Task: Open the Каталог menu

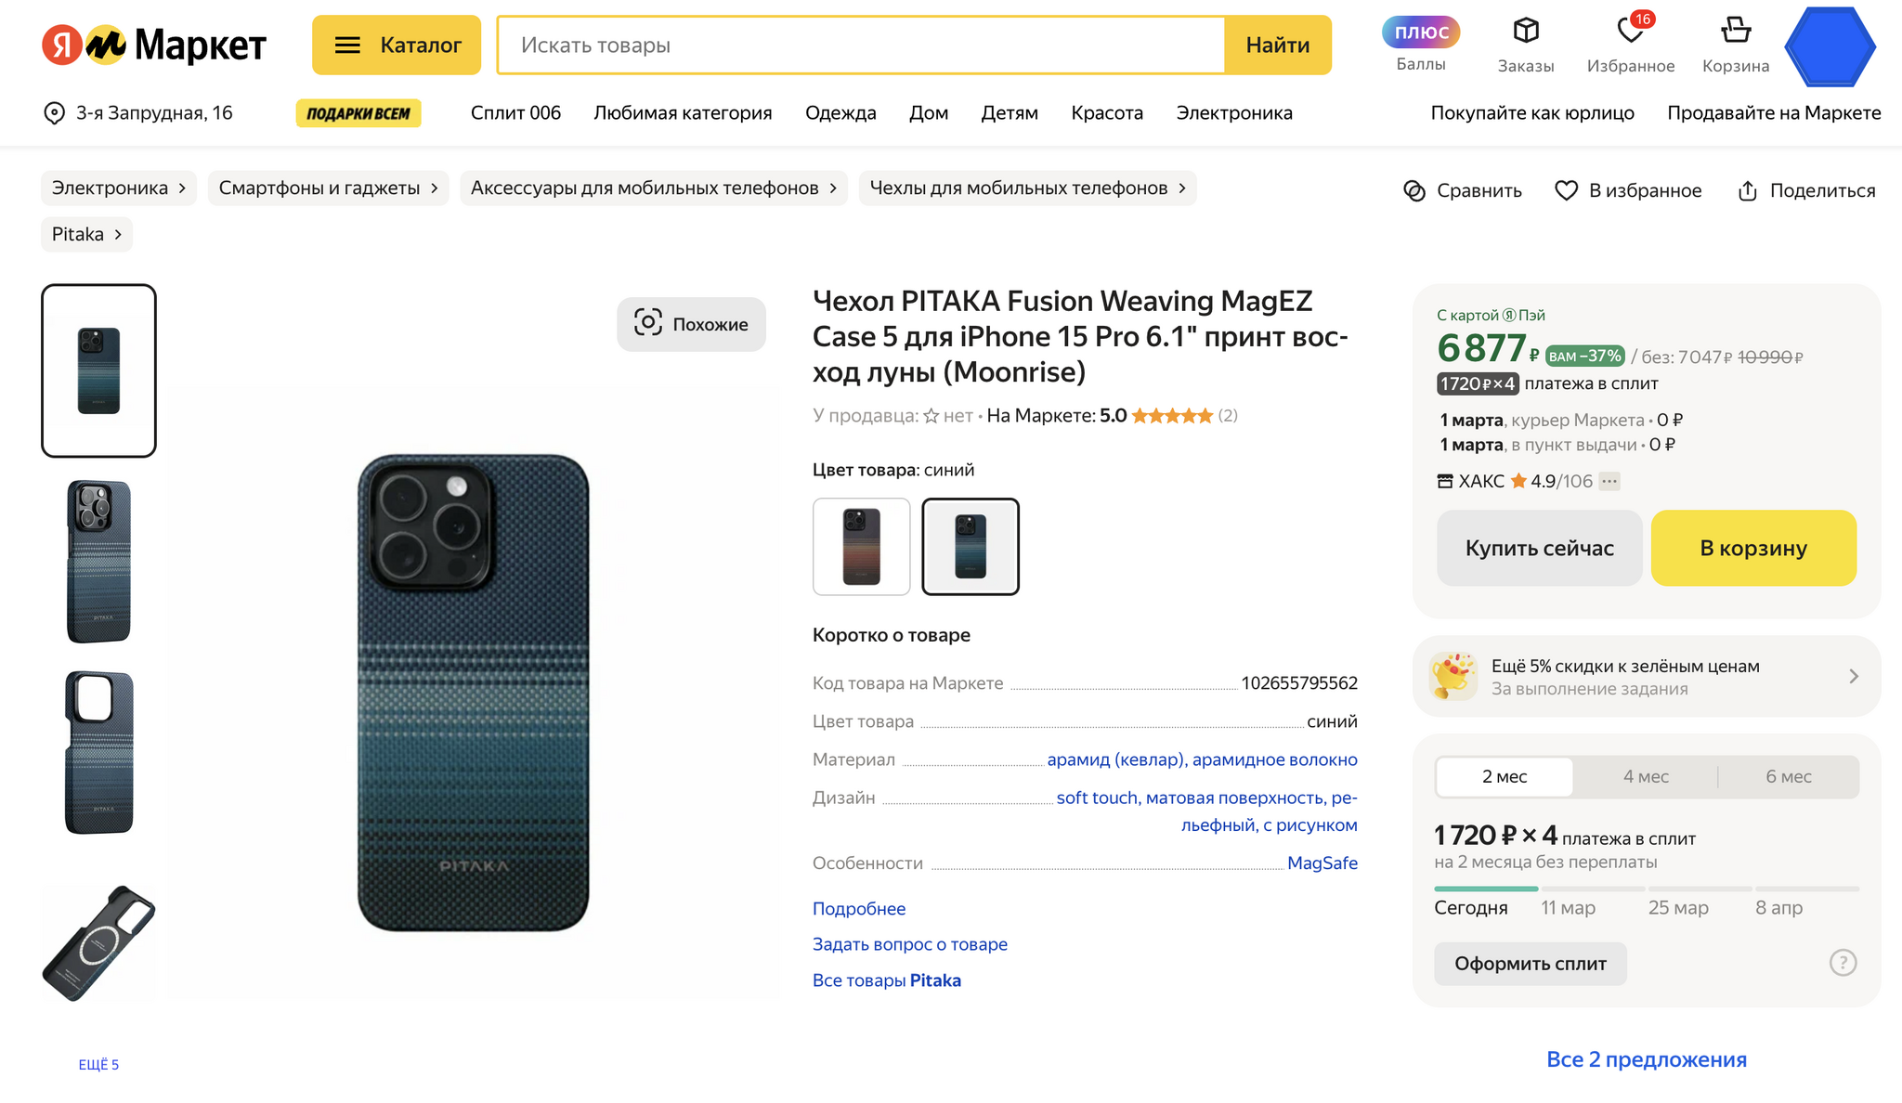Action: click(397, 45)
